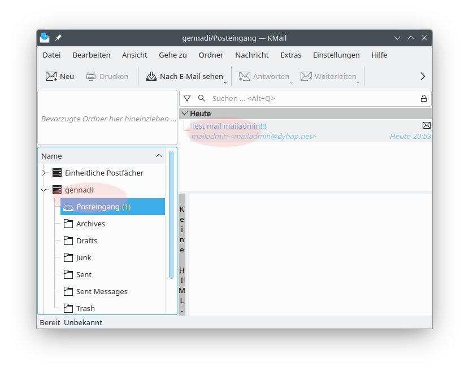Collapse the Heute message group
Image resolution: width=469 pixels, height=372 pixels.
coord(184,113)
